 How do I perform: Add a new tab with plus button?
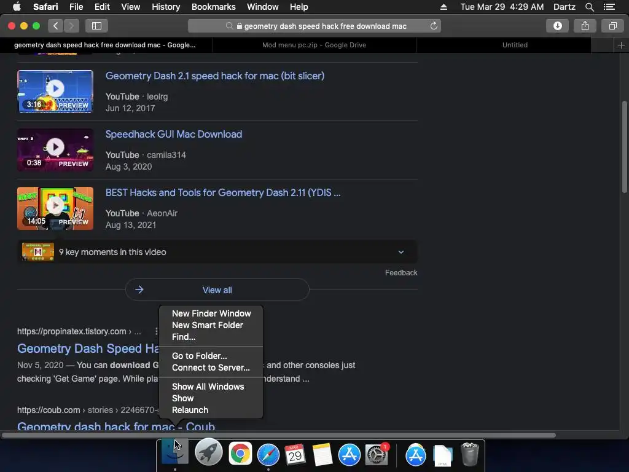(x=621, y=45)
